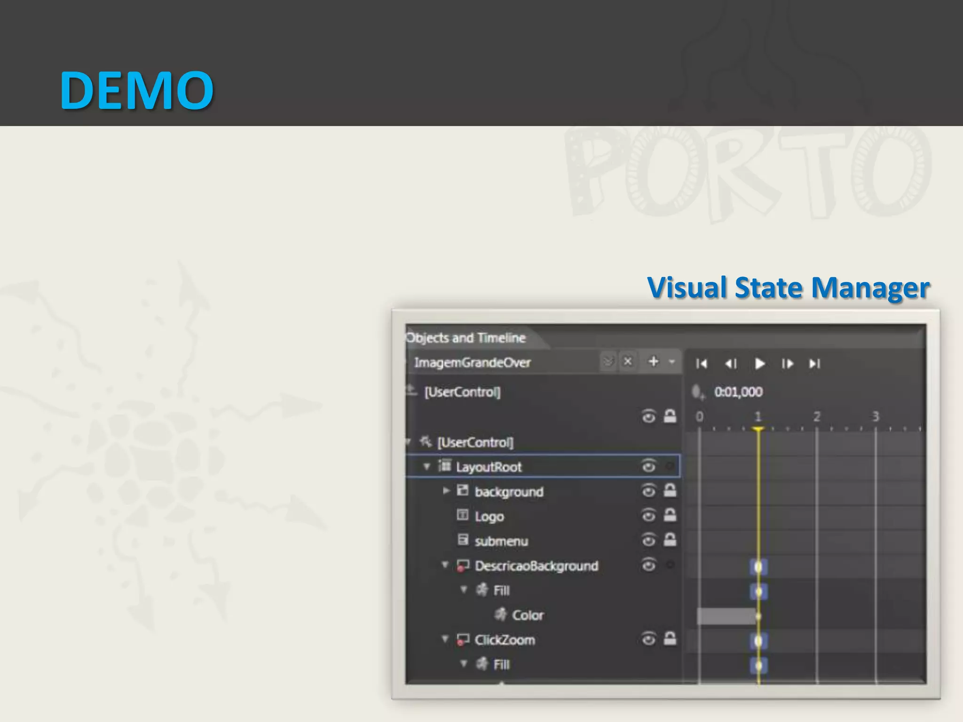Image resolution: width=963 pixels, height=722 pixels.
Task: Step forward one frame
Action: [788, 363]
